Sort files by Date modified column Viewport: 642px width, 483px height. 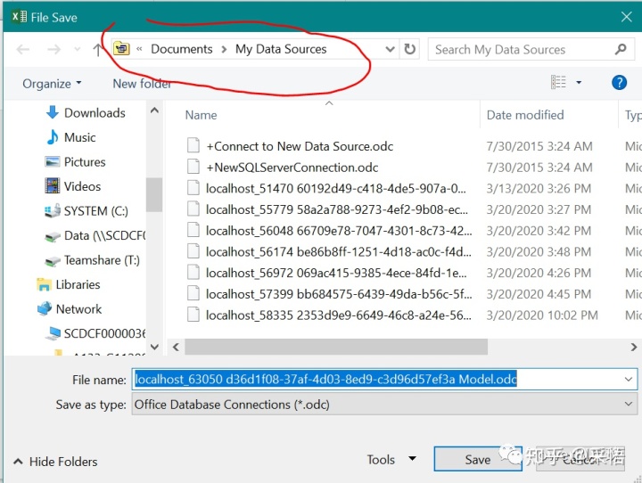[x=525, y=115]
